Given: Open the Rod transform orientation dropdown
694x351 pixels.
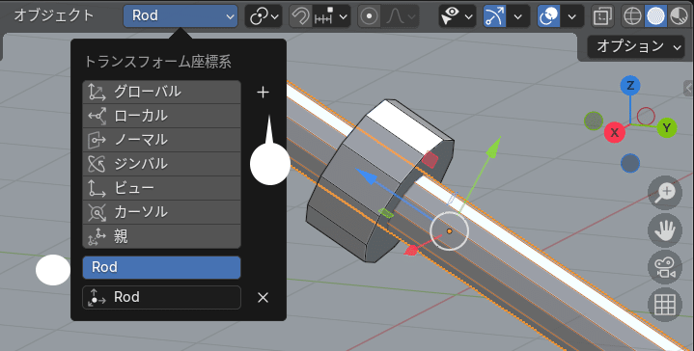Looking at the screenshot, I should [x=180, y=16].
